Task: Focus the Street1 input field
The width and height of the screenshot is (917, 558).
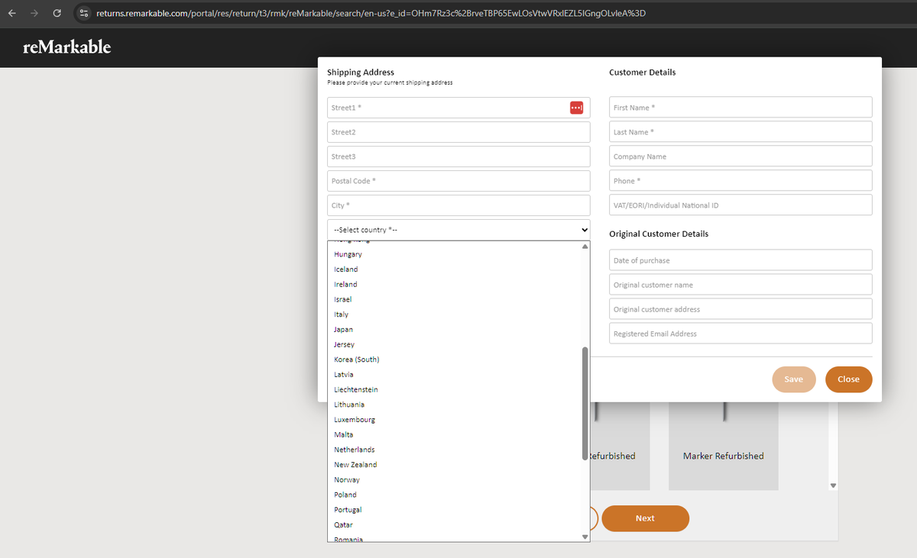Action: (458, 108)
